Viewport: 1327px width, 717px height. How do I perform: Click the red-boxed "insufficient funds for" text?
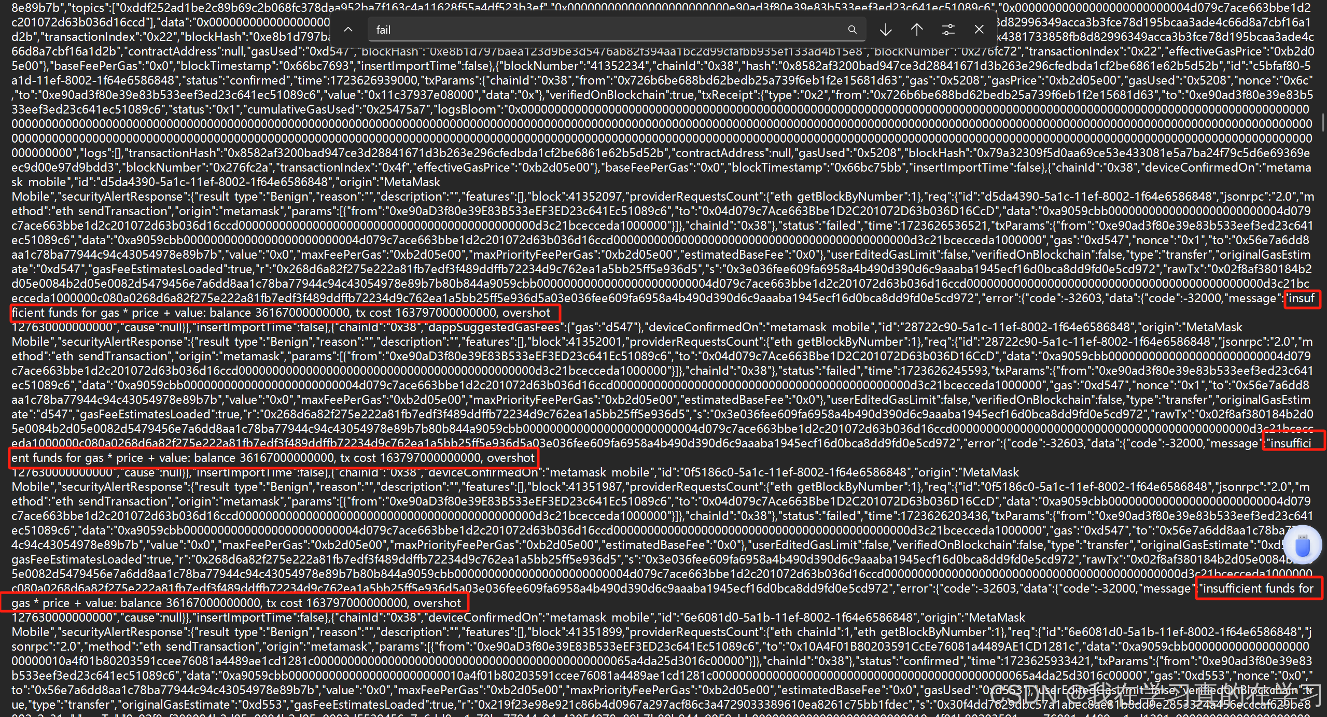tap(1258, 588)
